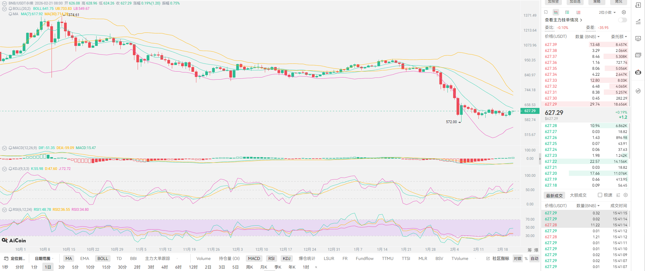The width and height of the screenshot is (645, 271).
Task: Expand the 2位小数 decimal precision dropdown
Action: pyautogui.click(x=607, y=12)
